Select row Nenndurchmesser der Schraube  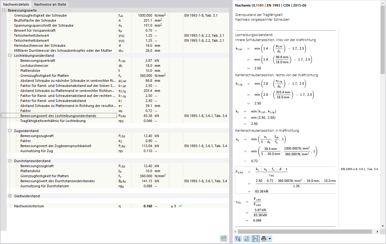[x=118, y=45]
